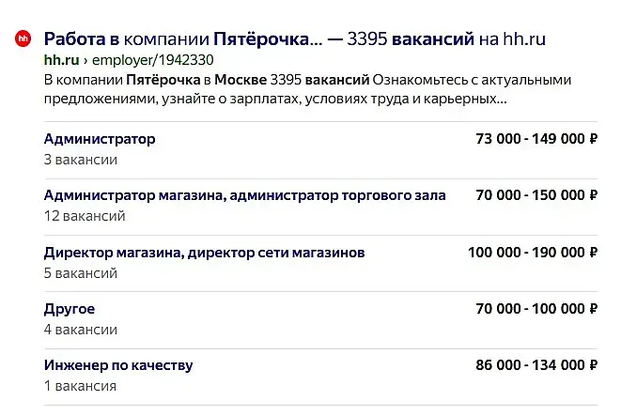Click the '3 вакансии' count text

pyautogui.click(x=81, y=160)
